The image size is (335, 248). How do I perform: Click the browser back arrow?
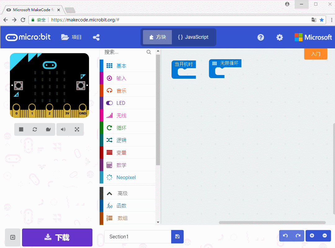6,20
